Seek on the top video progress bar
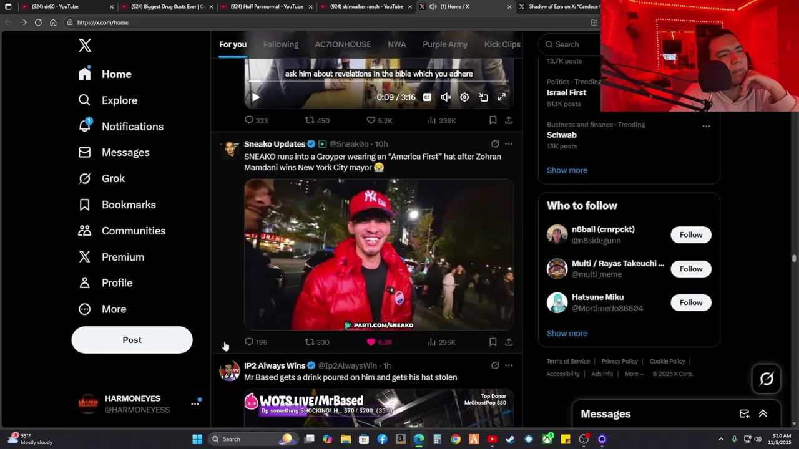 click(379, 82)
